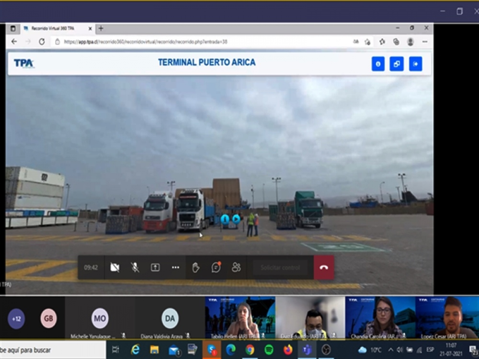Screen dimensions: 479x359
Task: Open Microsoft Edge from the taskbar
Action: [x=231, y=350]
